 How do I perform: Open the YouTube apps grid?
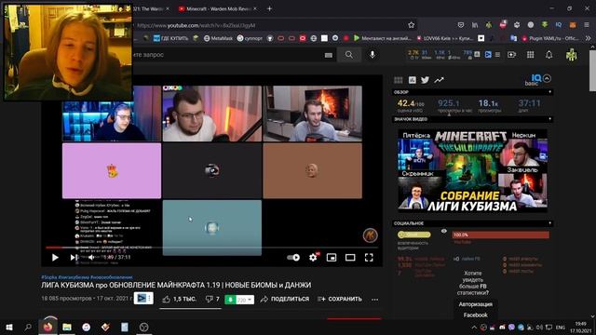pos(531,55)
